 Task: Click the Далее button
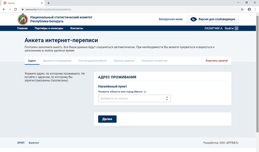tap(108, 119)
